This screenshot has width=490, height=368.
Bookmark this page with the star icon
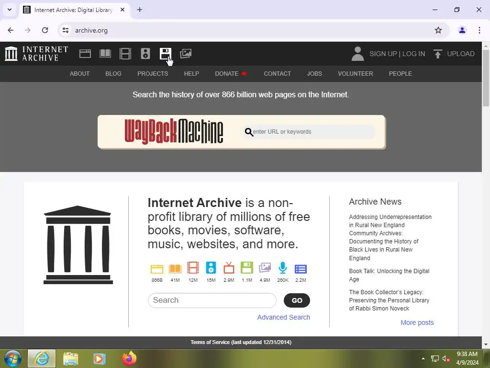438,30
